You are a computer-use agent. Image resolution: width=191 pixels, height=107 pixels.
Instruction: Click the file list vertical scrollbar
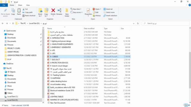pyautogui.click(x=190, y=70)
